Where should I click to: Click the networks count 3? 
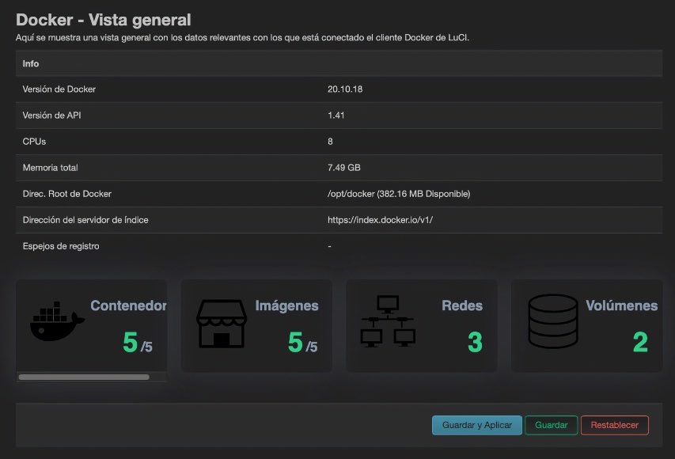(475, 343)
